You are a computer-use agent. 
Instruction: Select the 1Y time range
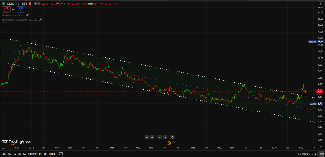pyautogui.click(x=40, y=154)
